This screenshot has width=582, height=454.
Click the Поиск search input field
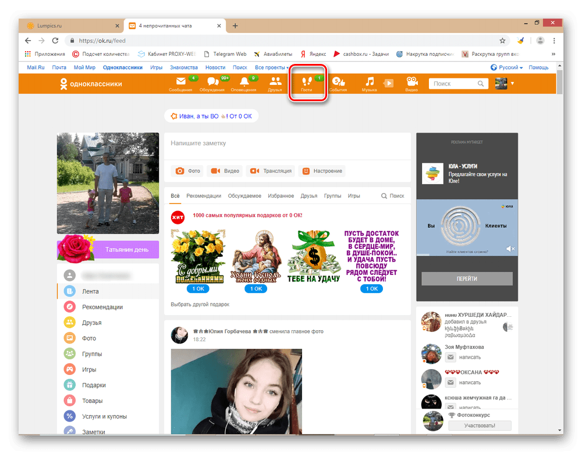[x=457, y=83]
